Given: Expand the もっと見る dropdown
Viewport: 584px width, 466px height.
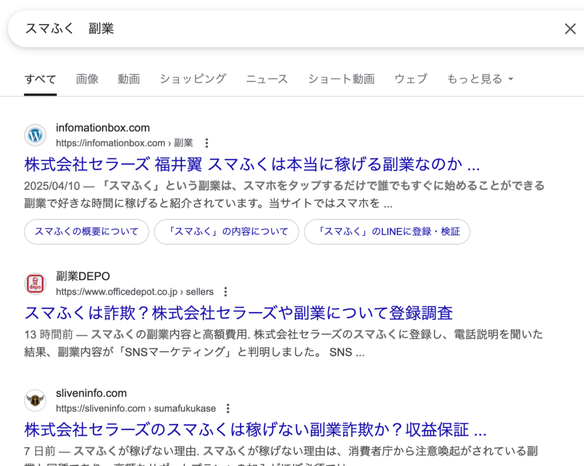Looking at the screenshot, I should [x=480, y=79].
